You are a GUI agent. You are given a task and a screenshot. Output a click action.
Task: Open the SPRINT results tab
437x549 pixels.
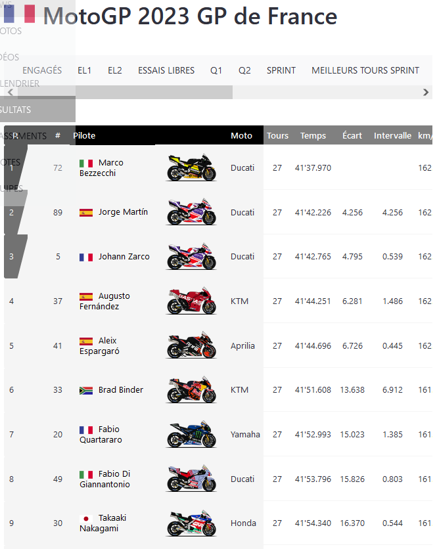pyautogui.click(x=281, y=70)
